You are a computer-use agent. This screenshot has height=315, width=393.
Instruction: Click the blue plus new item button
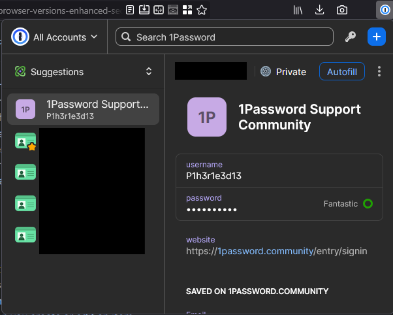tap(377, 37)
